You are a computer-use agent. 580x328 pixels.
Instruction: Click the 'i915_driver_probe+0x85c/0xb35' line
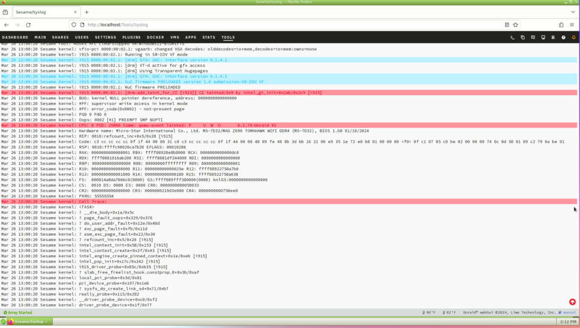(289, 267)
